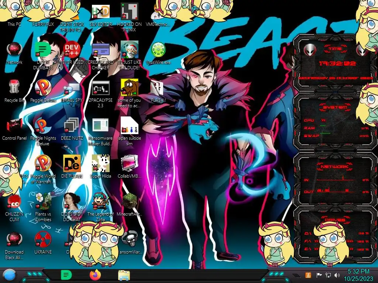Click the taskbar clock showing 5:32 PM
378x283 pixels.
(358, 275)
